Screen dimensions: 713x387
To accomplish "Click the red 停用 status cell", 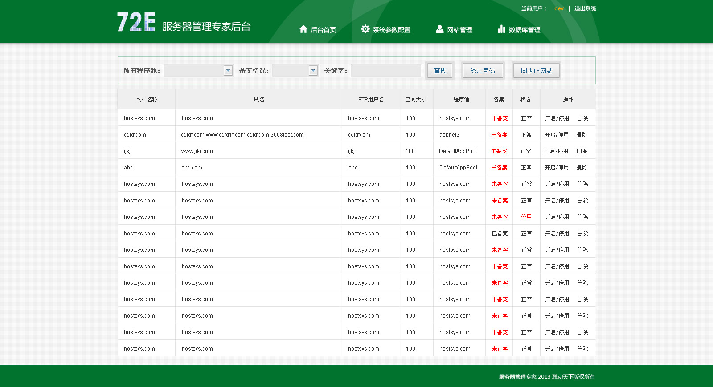I will pos(526,217).
